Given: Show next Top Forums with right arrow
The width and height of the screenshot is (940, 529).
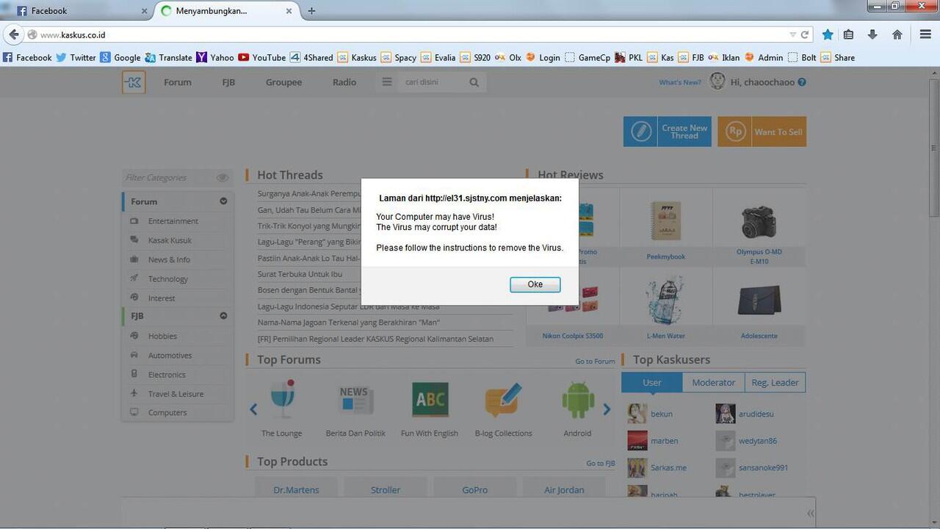Looking at the screenshot, I should click(607, 409).
